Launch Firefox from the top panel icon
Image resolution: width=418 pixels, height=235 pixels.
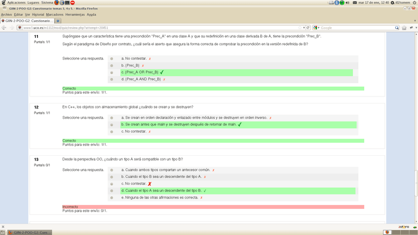click(x=57, y=2)
